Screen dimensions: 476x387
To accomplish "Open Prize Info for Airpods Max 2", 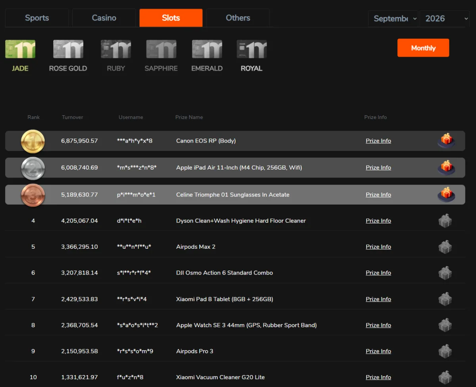I will [x=378, y=247].
